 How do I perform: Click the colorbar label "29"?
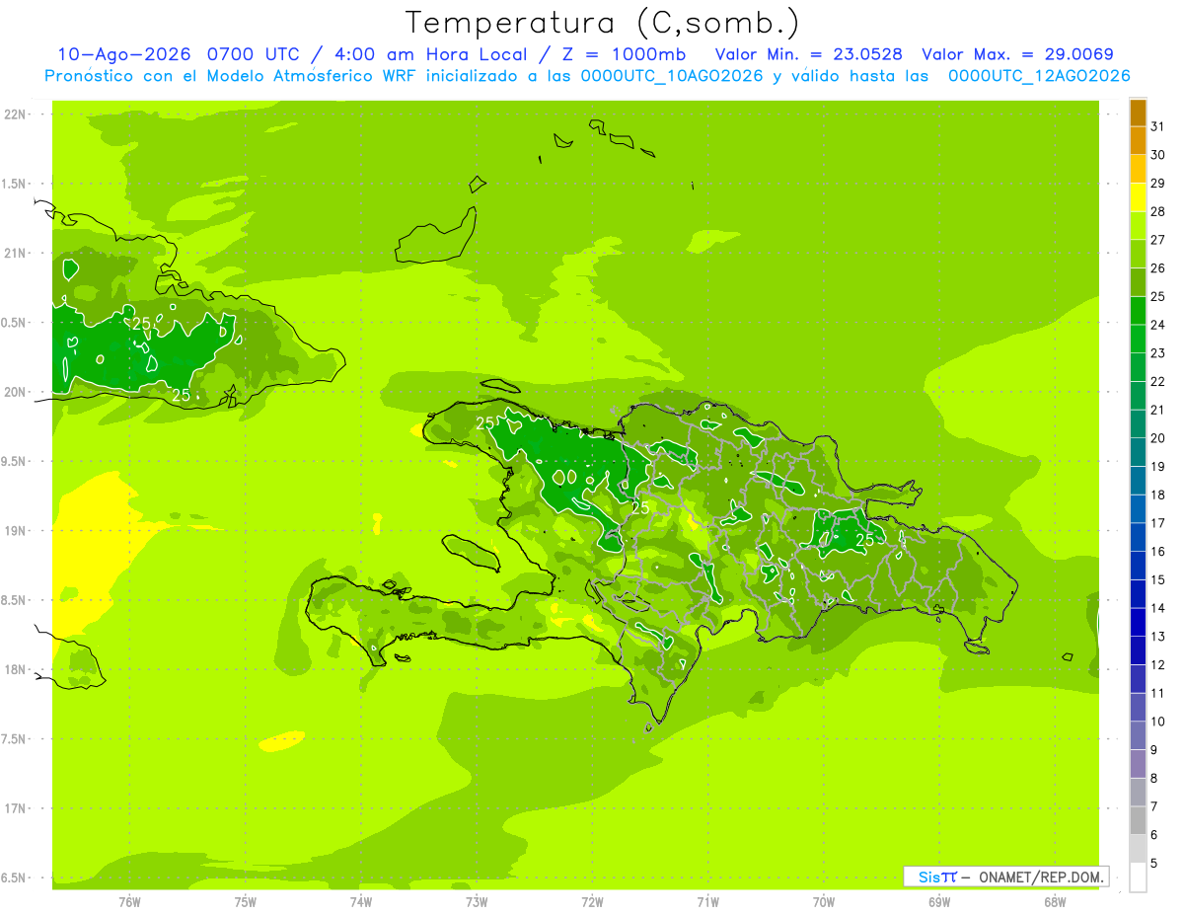(x=1158, y=183)
